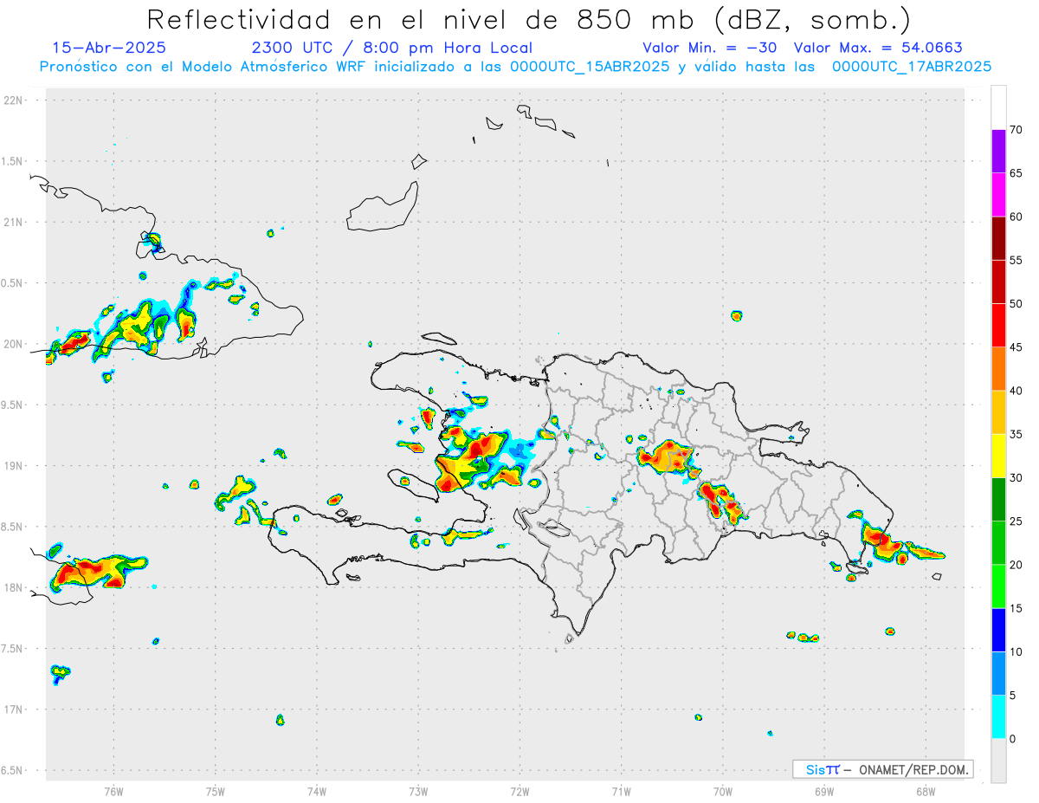Click the 'ONAMET/REP.DOM.' credit label
The height and width of the screenshot is (803, 1039).
pos(913,769)
